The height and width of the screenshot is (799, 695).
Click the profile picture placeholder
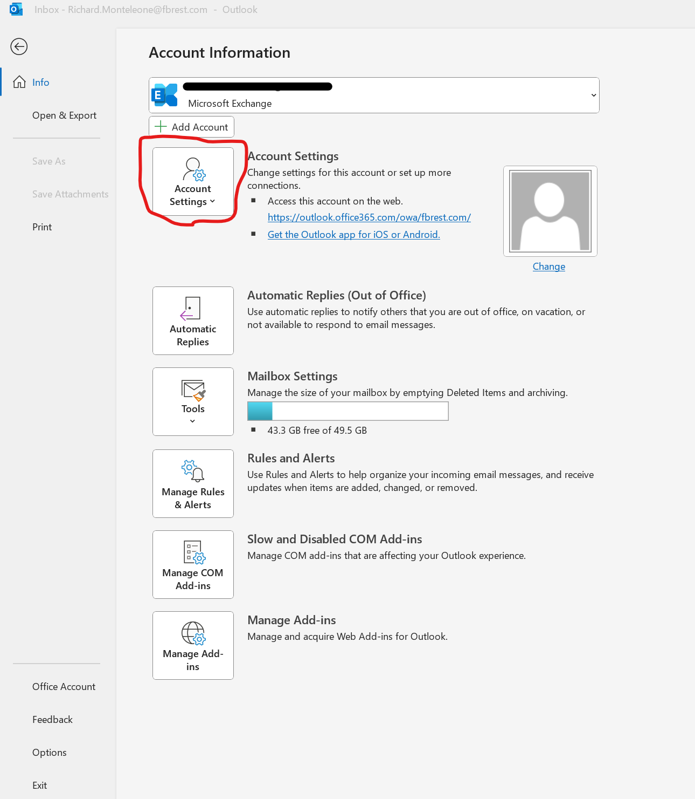550,210
